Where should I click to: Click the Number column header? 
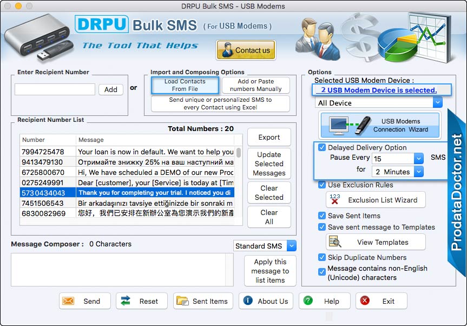[x=48, y=140]
